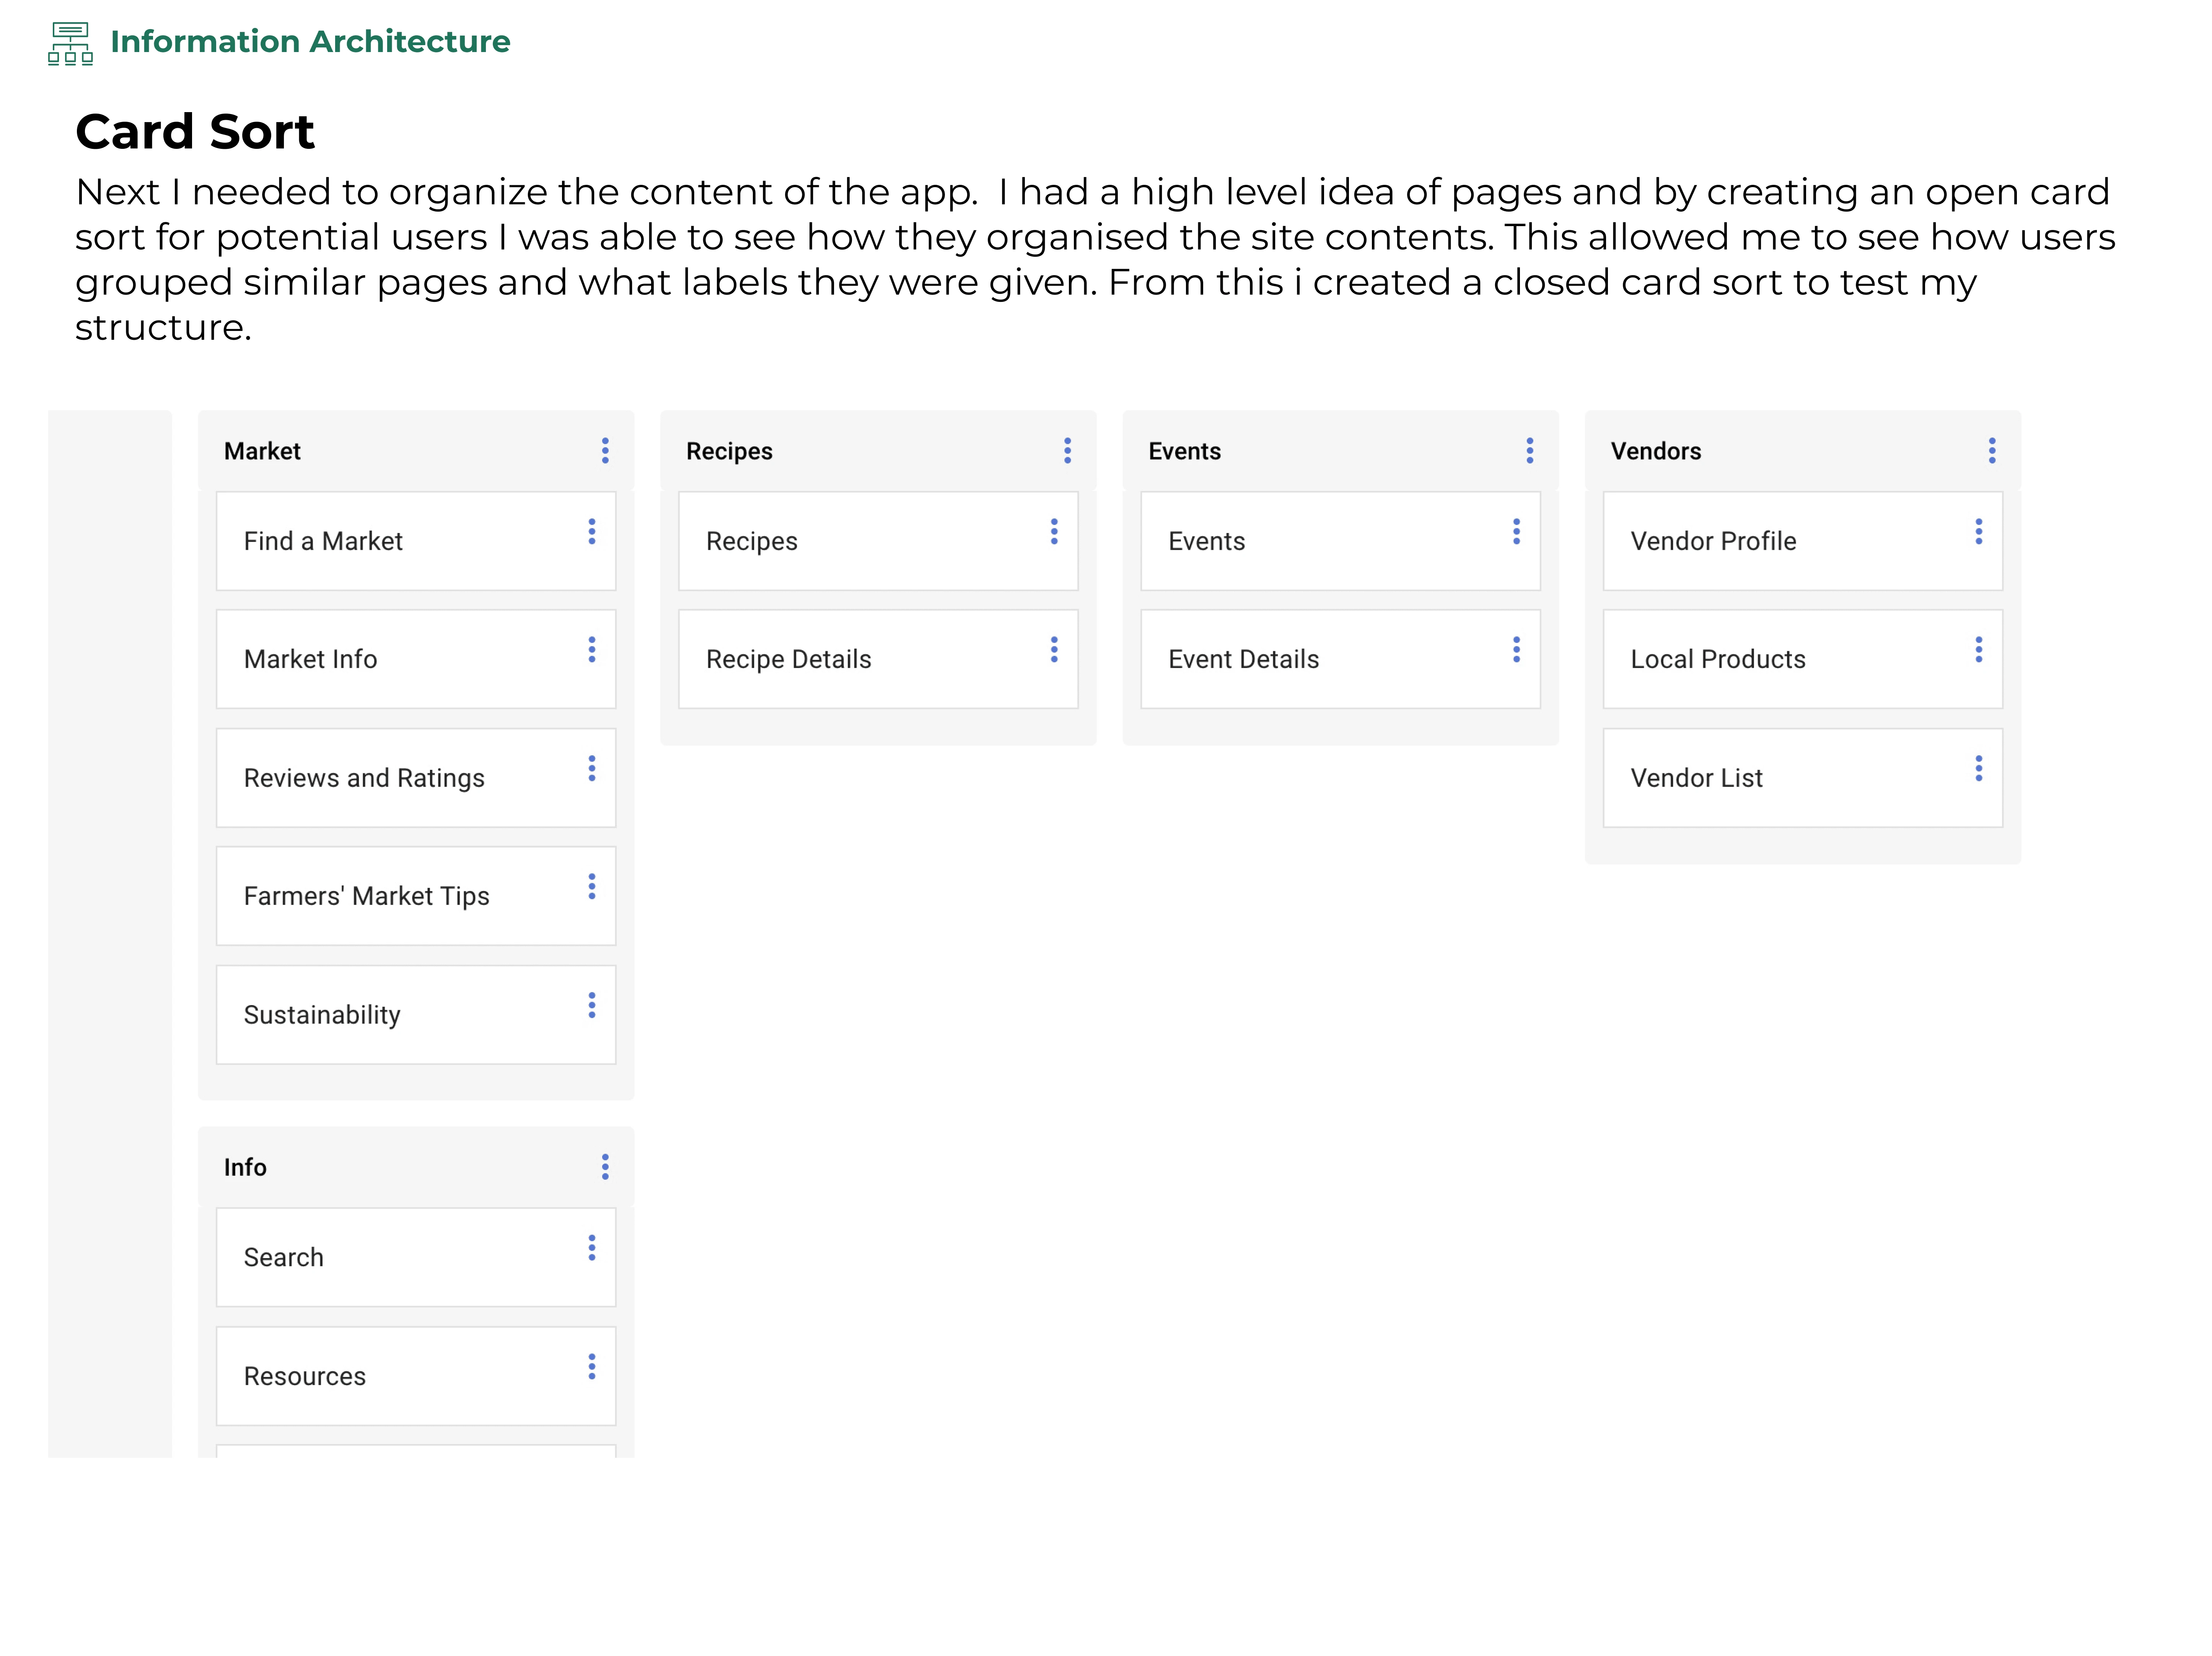Select the Event Details card
Image resolution: width=2212 pixels, height=1656 pixels.
tap(1340, 659)
